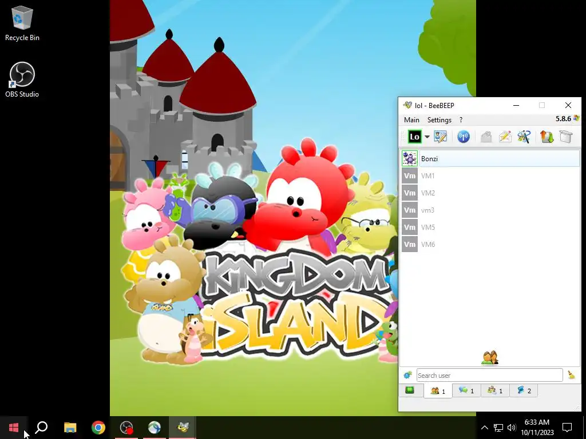
Task: Open the ? help menu
Action: [x=461, y=120]
